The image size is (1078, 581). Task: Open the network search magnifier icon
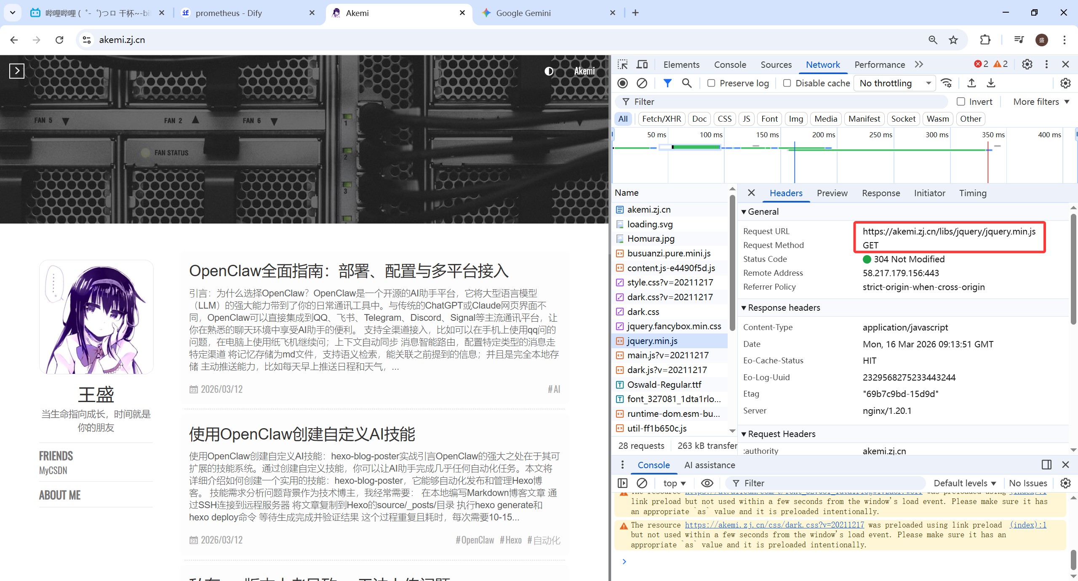687,83
